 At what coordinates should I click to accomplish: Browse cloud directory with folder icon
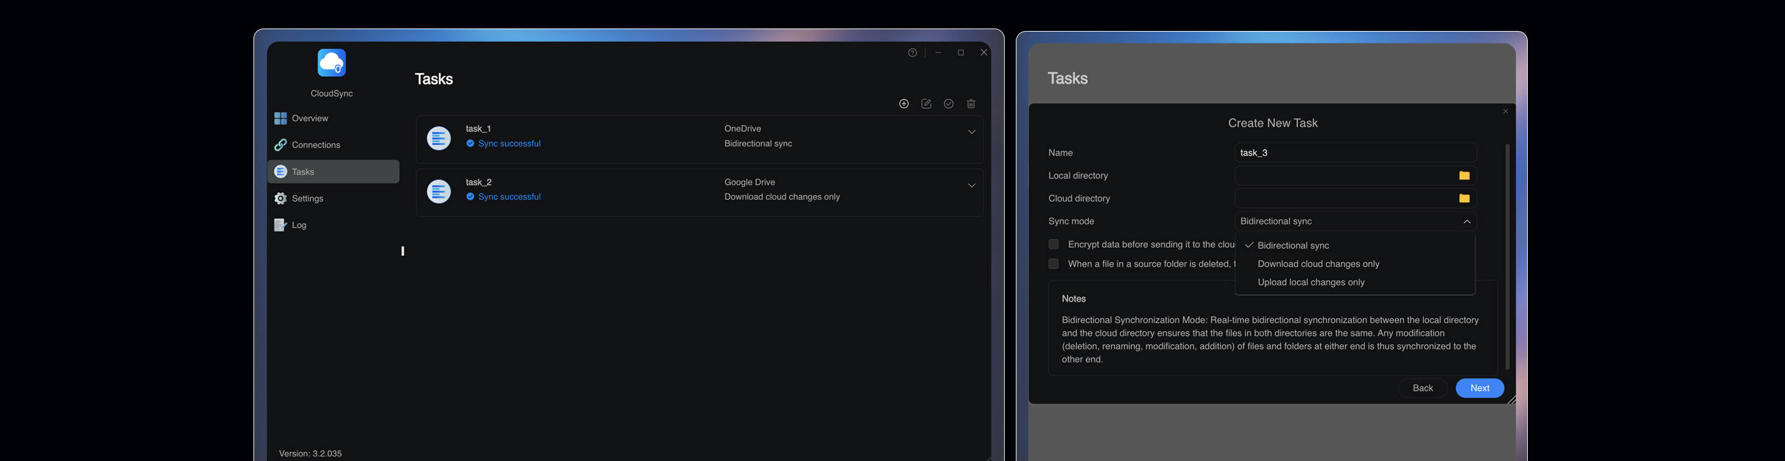[x=1464, y=198]
